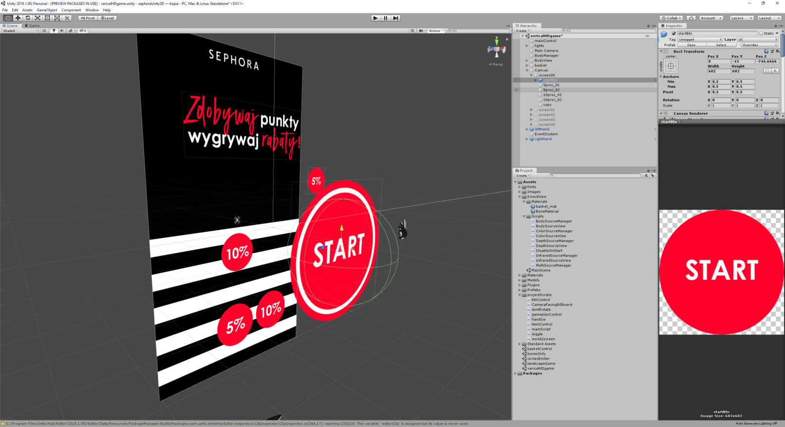Select the Rotate tool

(x=28, y=18)
